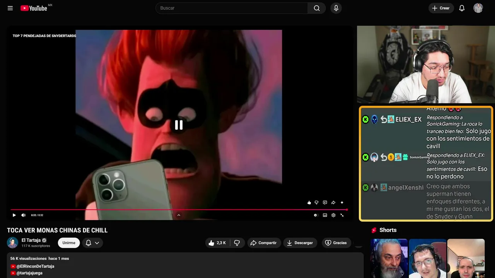Like the video with the 2,3 K button

[x=217, y=243]
